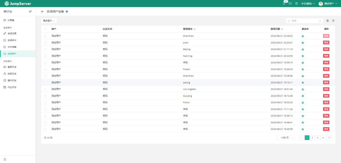Open the web terminal icon in header
This screenshot has width=341, height=163.
[x=290, y=3]
